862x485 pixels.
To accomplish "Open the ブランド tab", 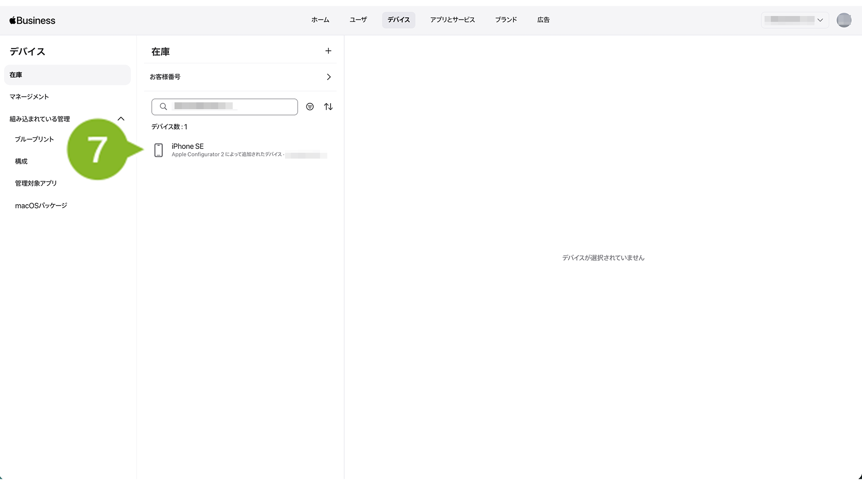I will [x=506, y=20].
